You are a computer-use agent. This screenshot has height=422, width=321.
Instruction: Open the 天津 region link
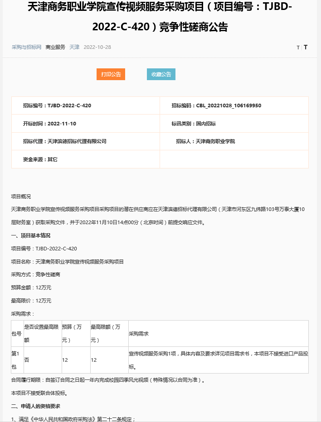tap(74, 47)
